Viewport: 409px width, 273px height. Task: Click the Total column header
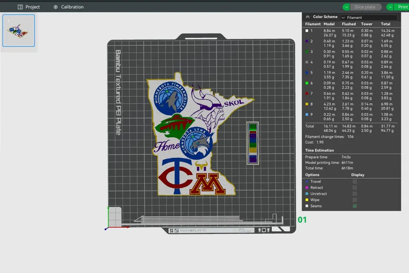point(385,24)
